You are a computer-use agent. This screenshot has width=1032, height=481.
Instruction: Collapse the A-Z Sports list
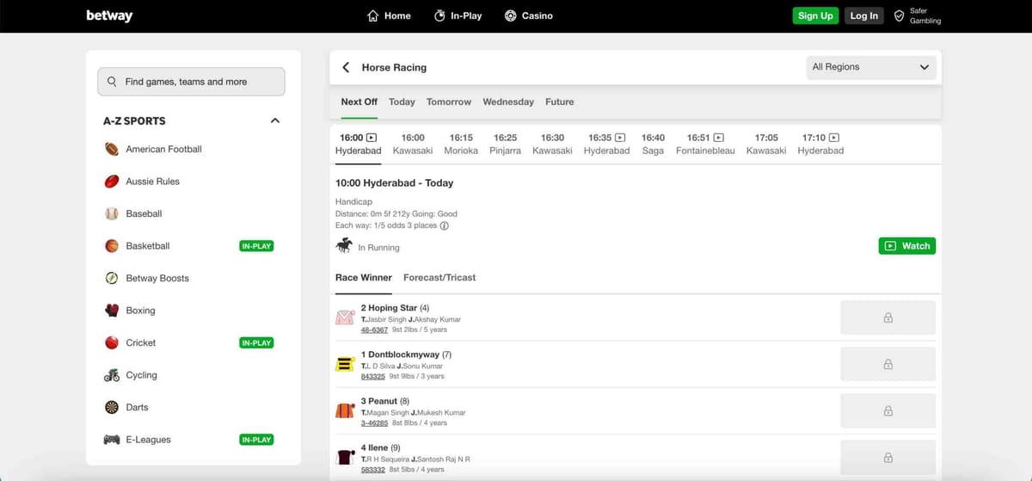pos(275,120)
